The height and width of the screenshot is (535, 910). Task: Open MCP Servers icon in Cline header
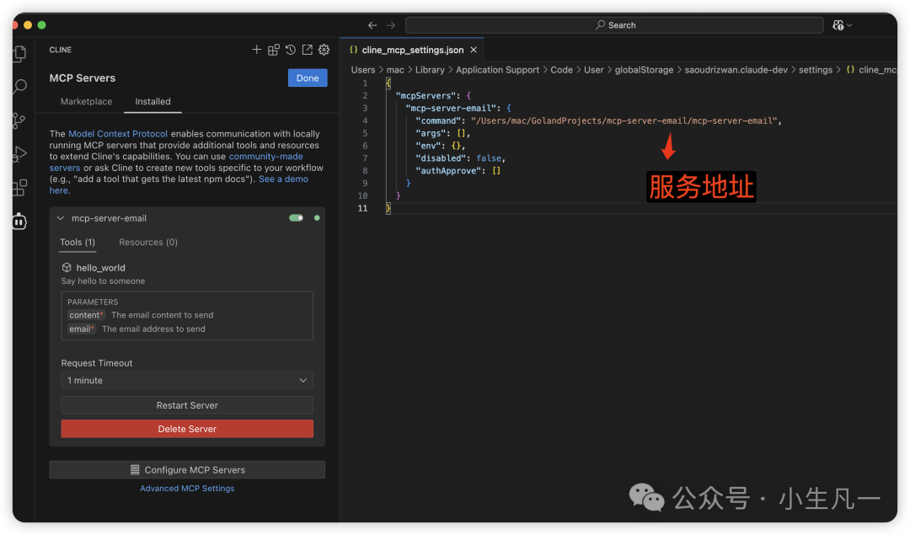pyautogui.click(x=273, y=50)
